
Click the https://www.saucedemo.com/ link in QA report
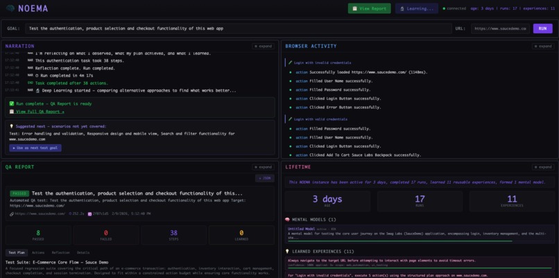(40, 214)
